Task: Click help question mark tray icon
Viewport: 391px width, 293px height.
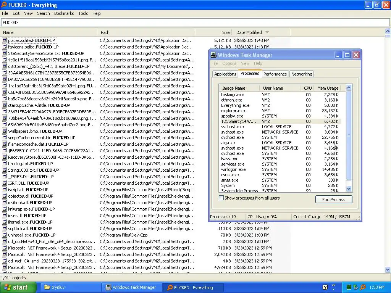Action: (x=325, y=287)
